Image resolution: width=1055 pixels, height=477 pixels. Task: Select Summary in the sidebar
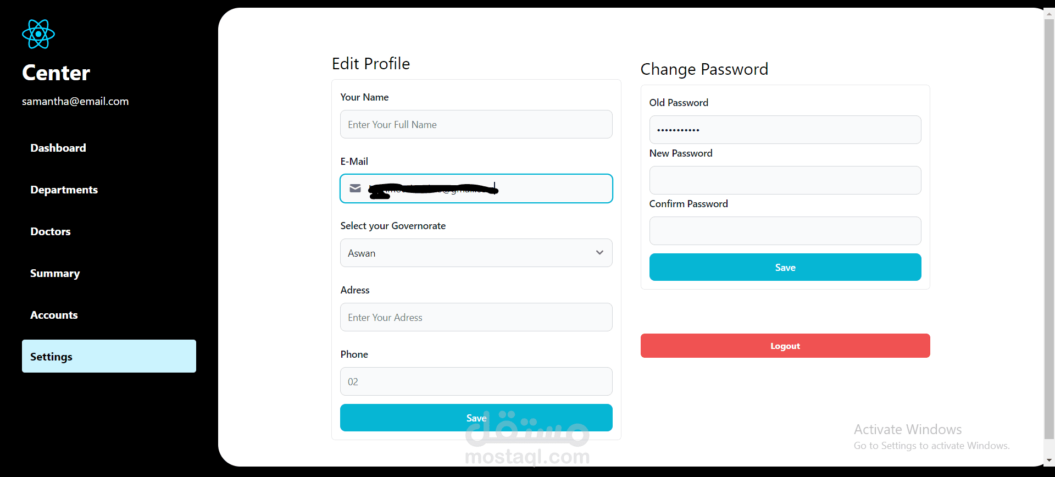pyautogui.click(x=55, y=273)
